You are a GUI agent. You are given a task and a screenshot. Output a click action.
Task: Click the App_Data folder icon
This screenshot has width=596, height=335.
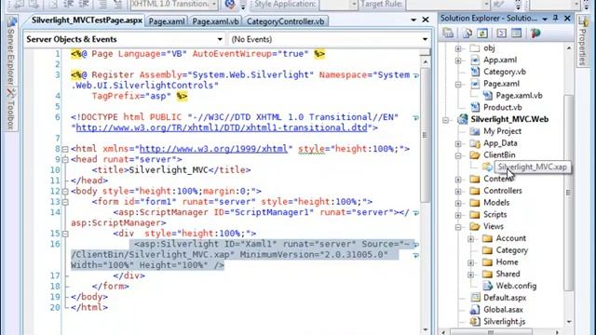(x=475, y=143)
